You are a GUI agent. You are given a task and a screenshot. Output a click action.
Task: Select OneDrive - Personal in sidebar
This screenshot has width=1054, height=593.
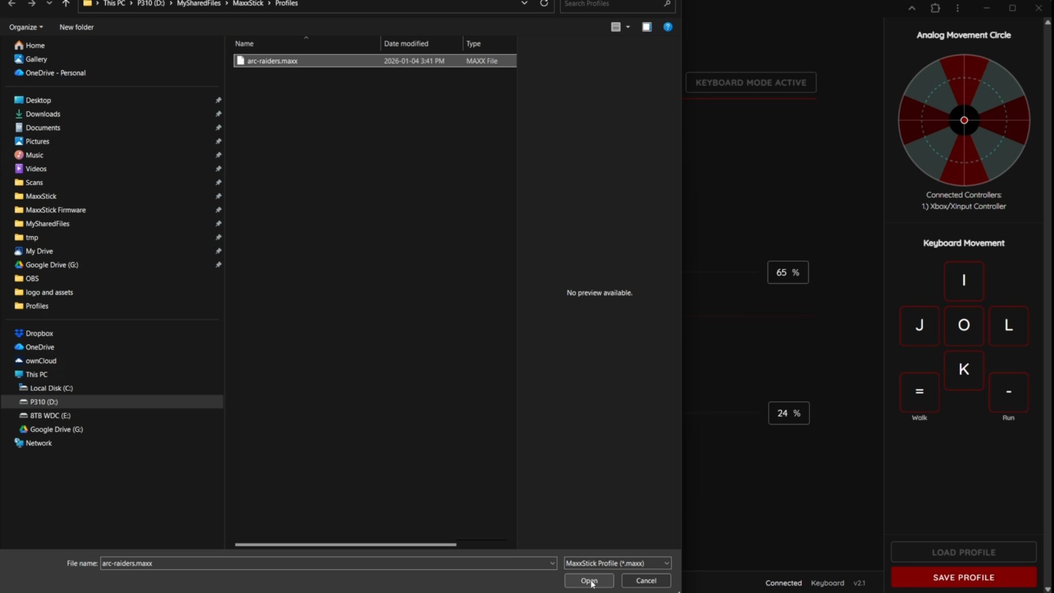(x=50, y=73)
